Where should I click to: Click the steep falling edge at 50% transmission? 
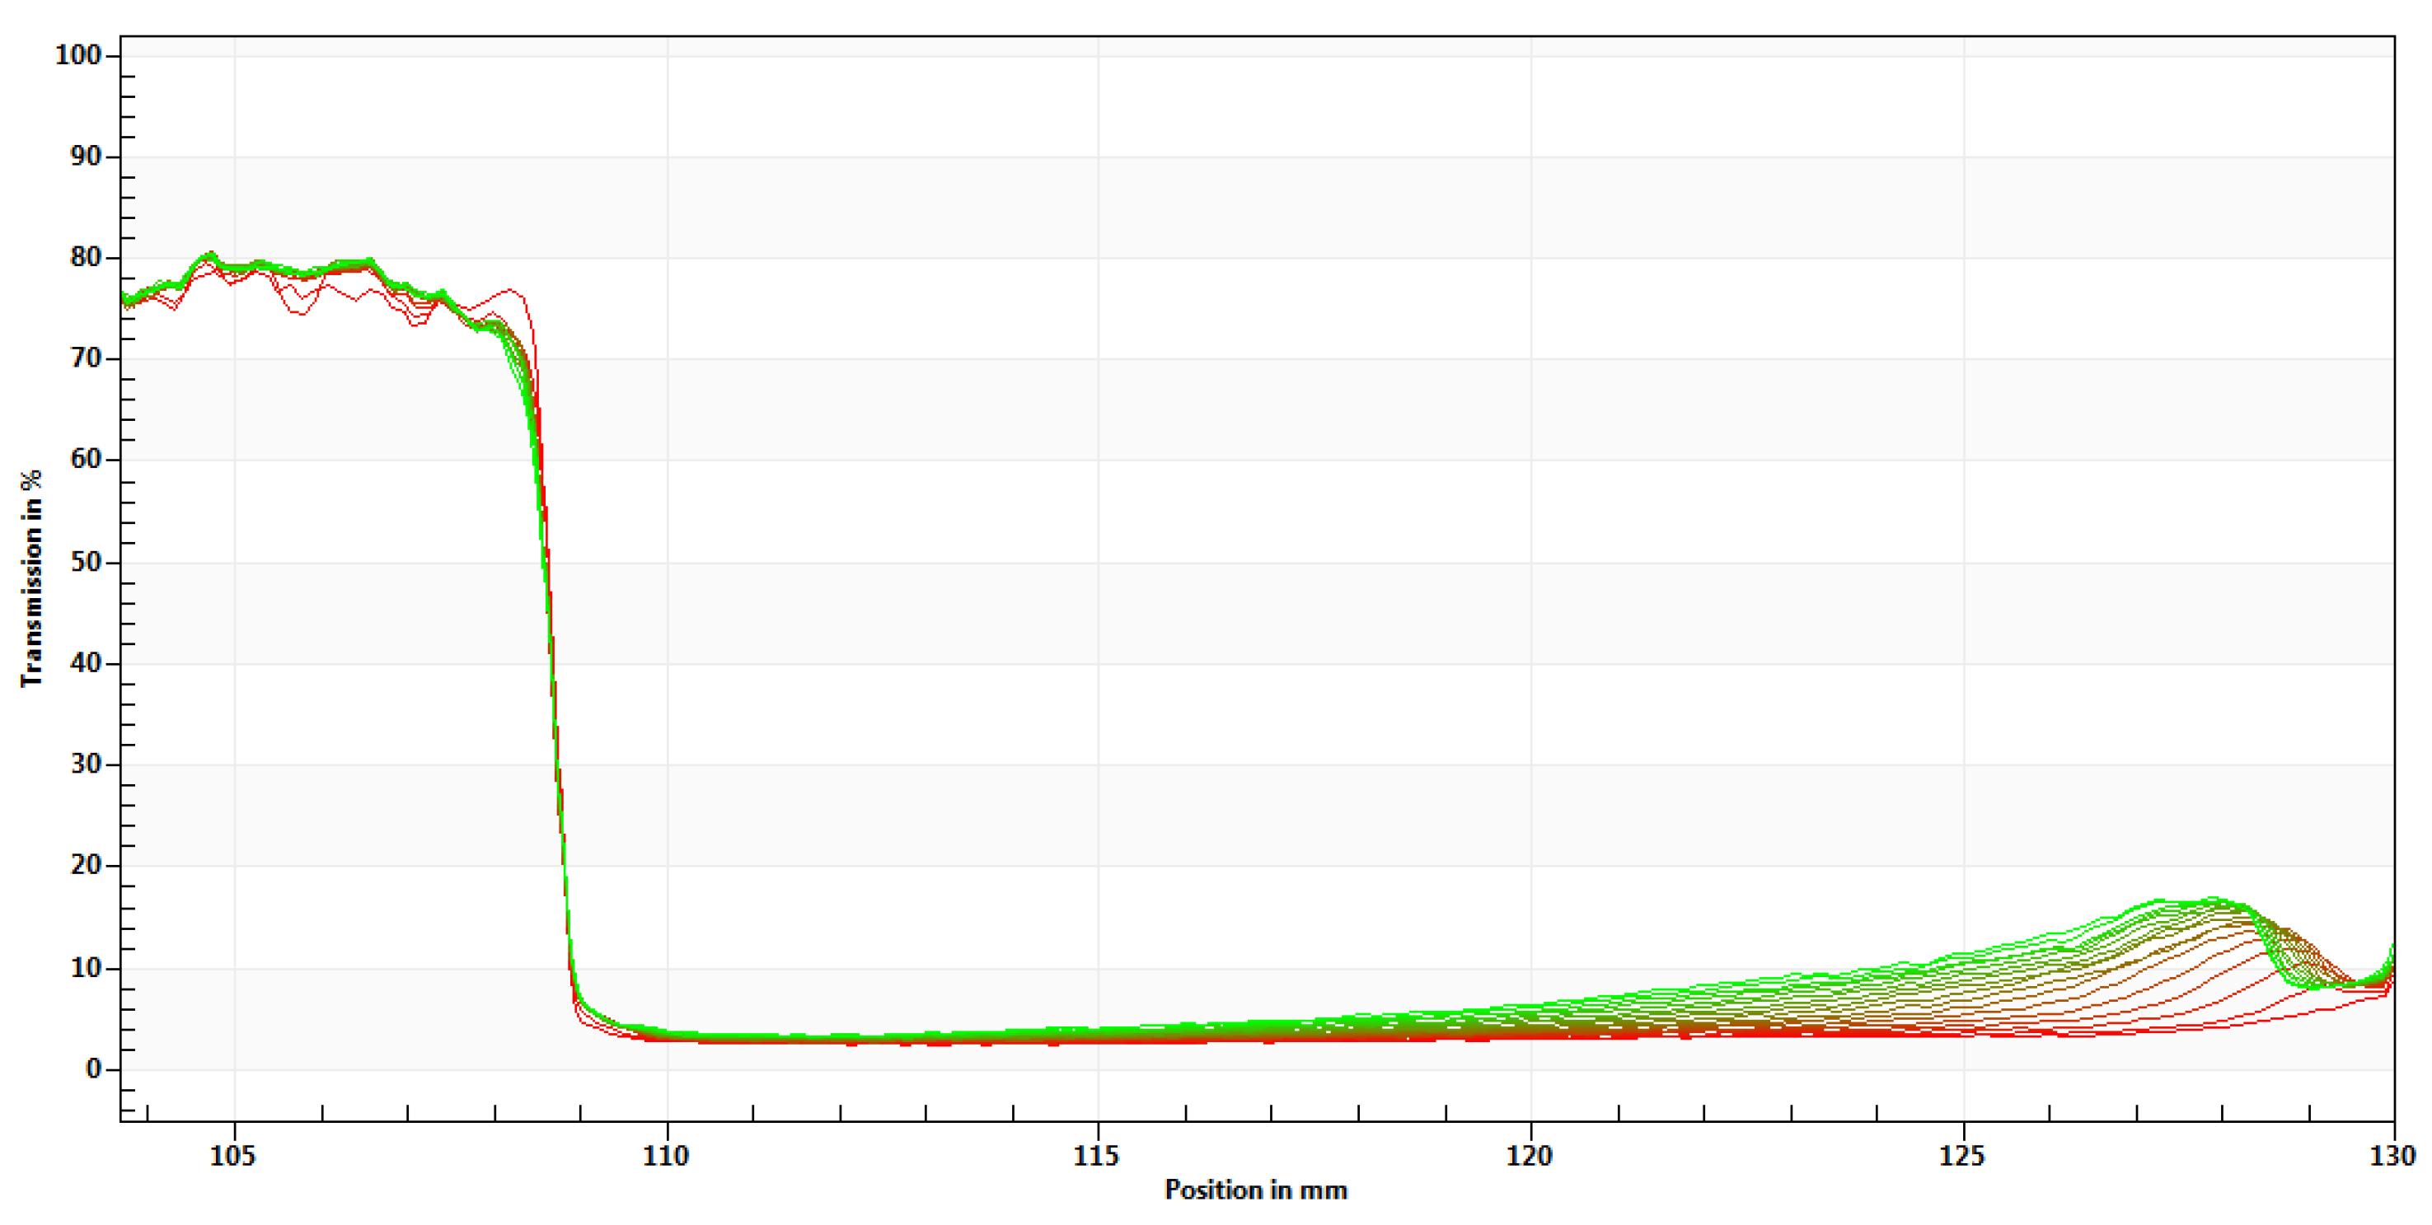coord(546,563)
